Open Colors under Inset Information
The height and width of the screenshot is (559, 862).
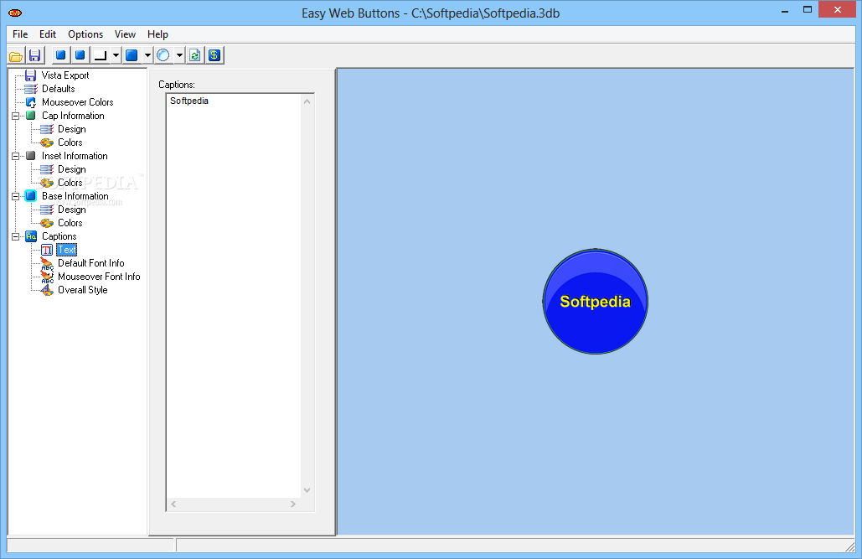coord(70,183)
